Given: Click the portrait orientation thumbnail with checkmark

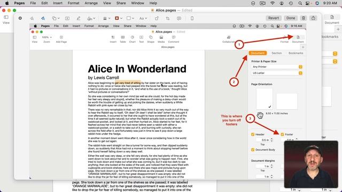Looking at the screenshot, I should click(x=265, y=99).
